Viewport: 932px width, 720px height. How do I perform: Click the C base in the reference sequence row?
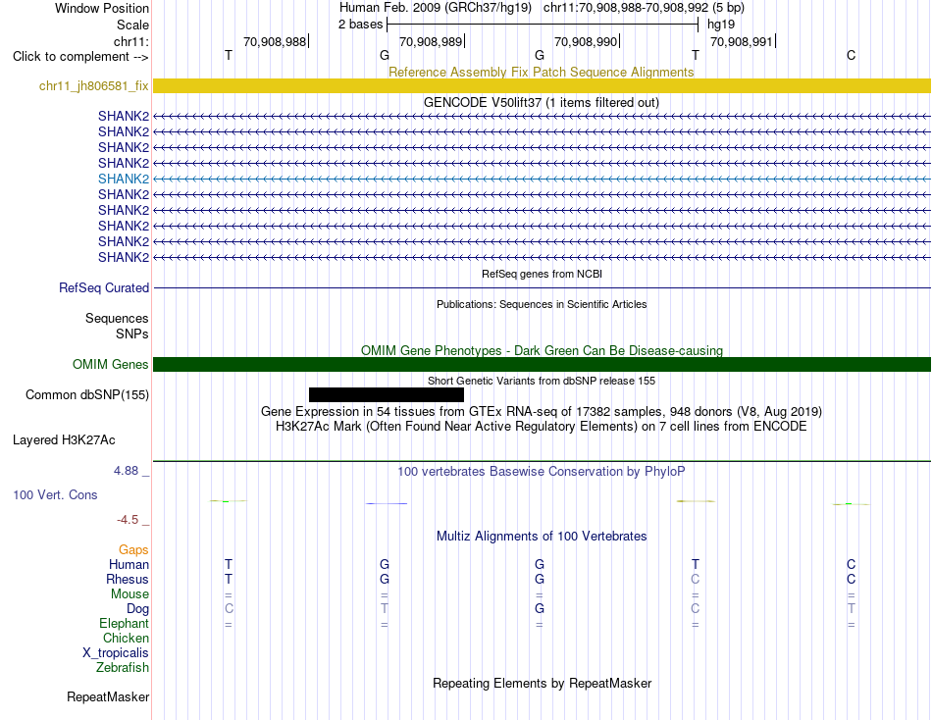(x=852, y=55)
